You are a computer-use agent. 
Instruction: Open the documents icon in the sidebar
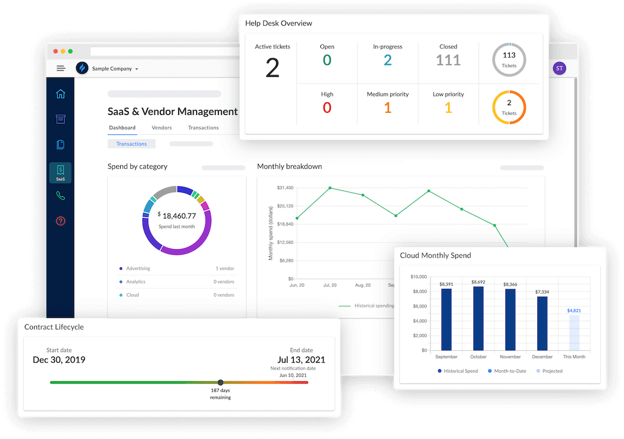click(x=60, y=145)
